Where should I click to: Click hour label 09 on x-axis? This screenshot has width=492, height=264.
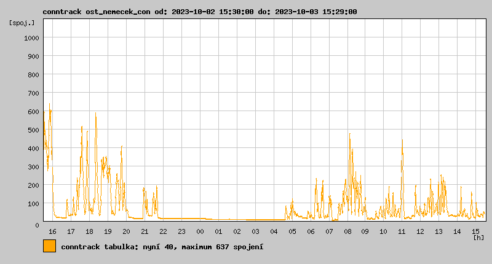pos(365,231)
